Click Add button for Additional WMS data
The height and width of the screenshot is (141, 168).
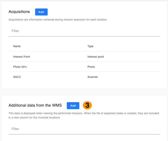pyautogui.click(x=73, y=106)
